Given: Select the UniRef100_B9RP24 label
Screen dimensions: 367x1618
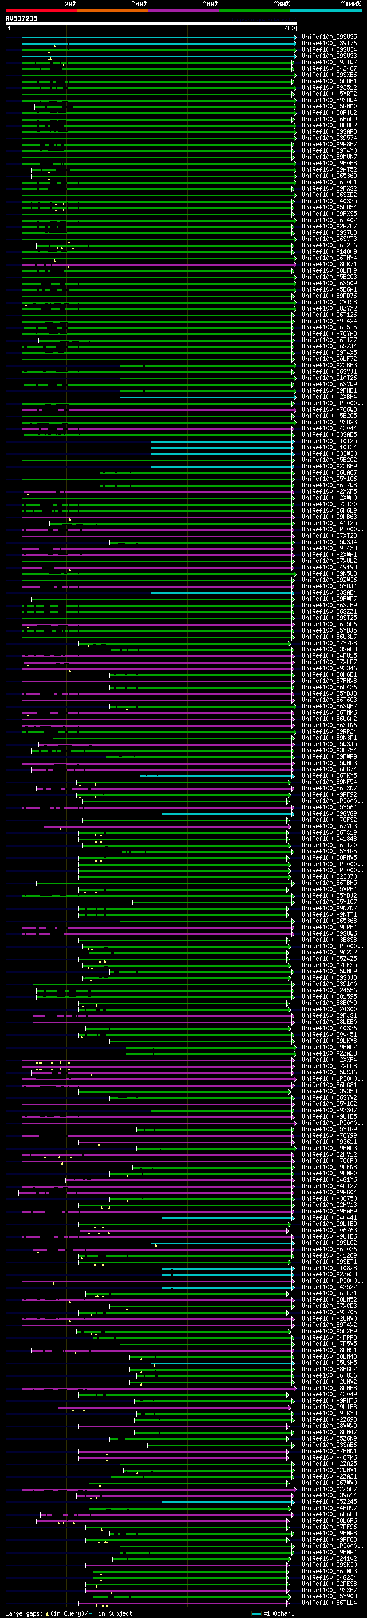Looking at the screenshot, I should 329,732.
